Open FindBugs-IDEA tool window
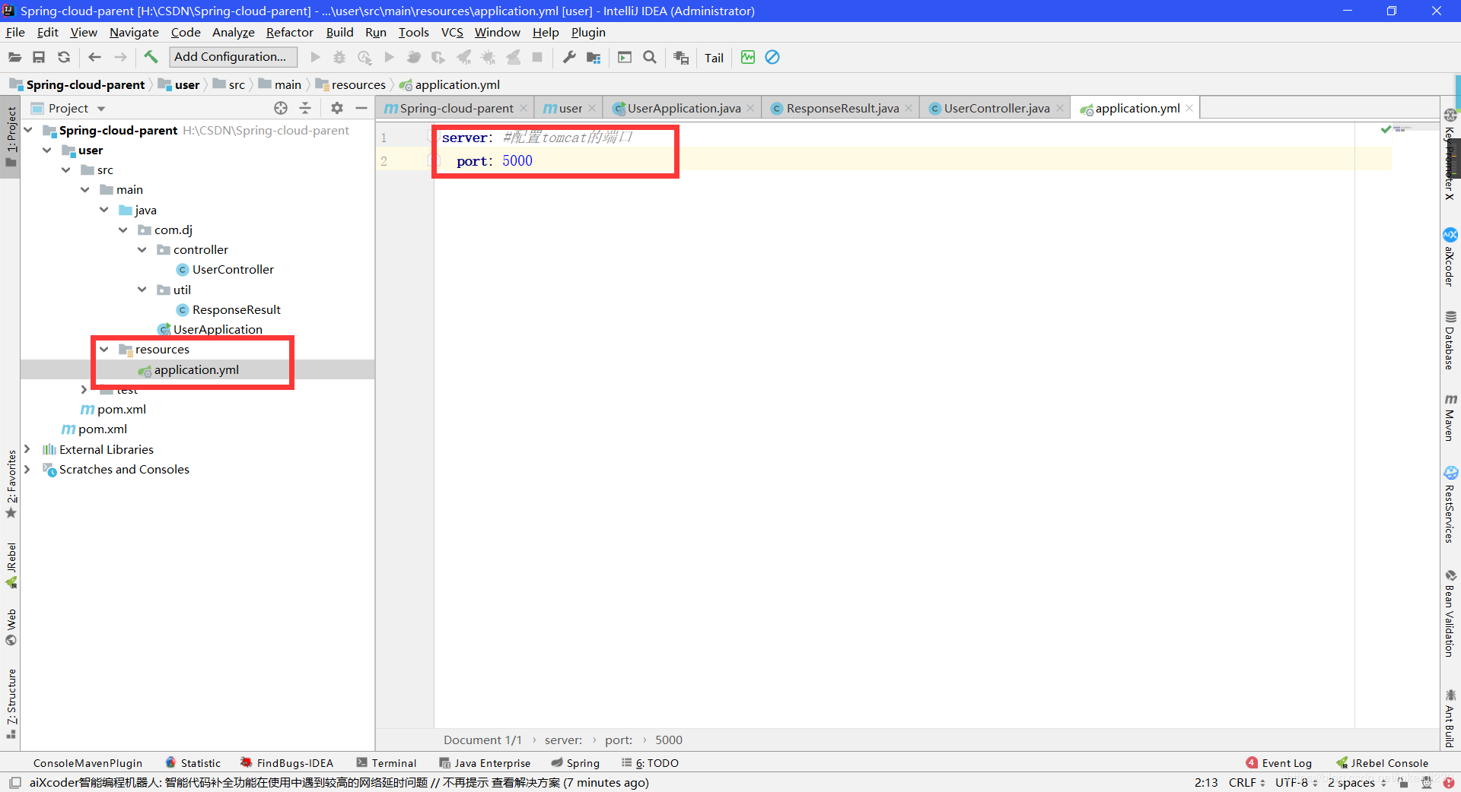1461x792 pixels. coord(287,763)
